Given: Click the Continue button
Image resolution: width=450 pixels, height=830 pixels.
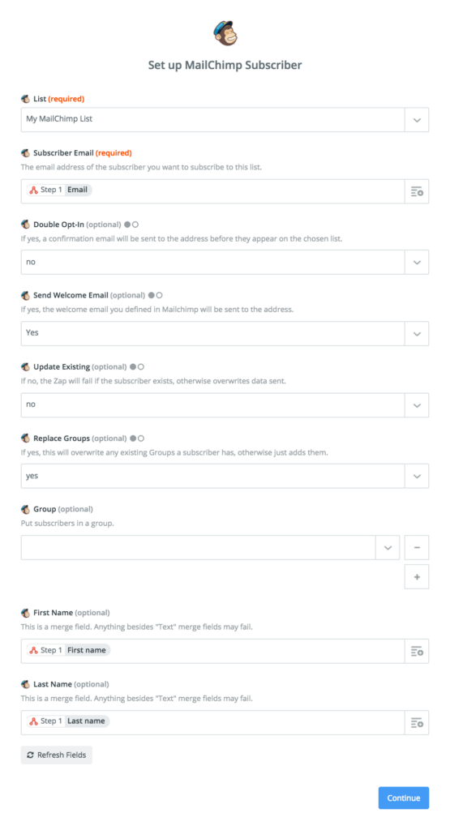Looking at the screenshot, I should click(404, 798).
